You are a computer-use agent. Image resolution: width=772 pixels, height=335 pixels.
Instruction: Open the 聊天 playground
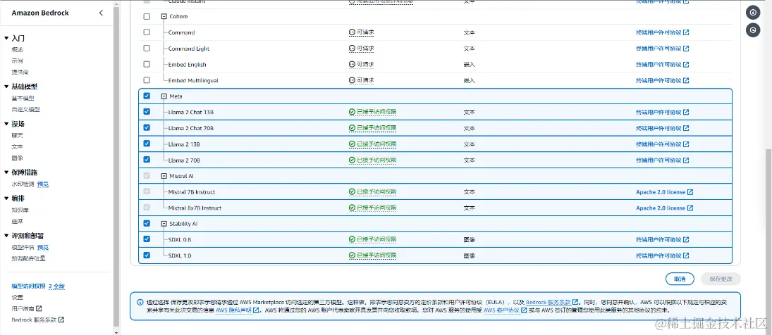17,135
